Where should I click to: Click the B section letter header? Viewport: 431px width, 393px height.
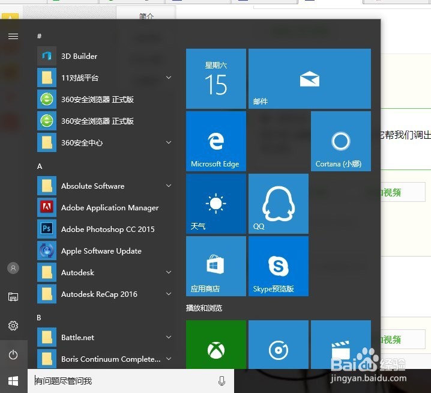tap(39, 318)
